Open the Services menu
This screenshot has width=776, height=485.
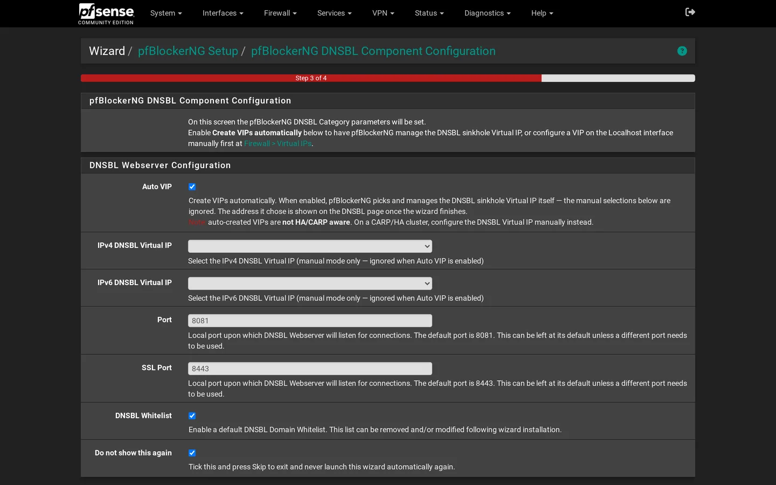click(x=335, y=13)
